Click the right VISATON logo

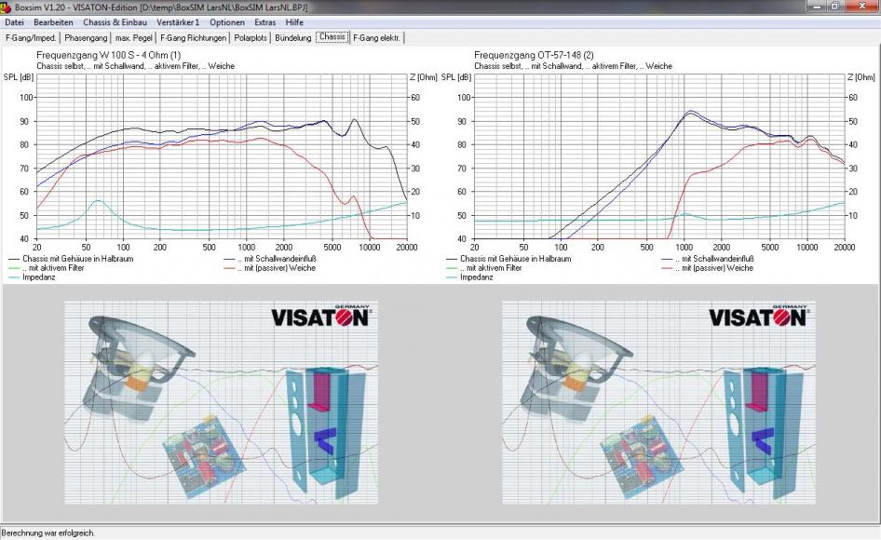pyautogui.click(x=758, y=317)
